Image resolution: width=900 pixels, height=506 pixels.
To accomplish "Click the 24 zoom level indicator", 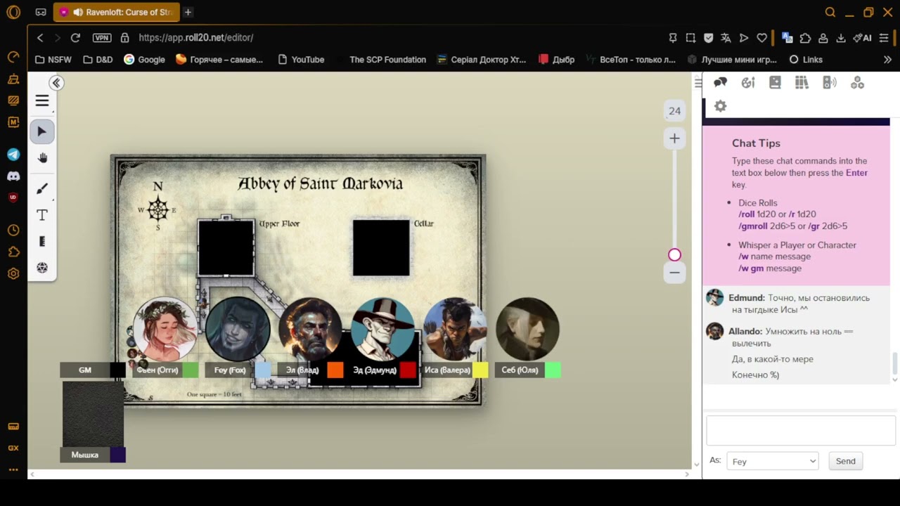I will click(674, 111).
